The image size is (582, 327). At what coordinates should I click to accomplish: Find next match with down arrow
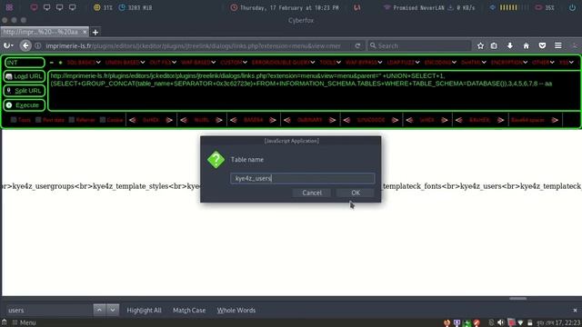113,310
